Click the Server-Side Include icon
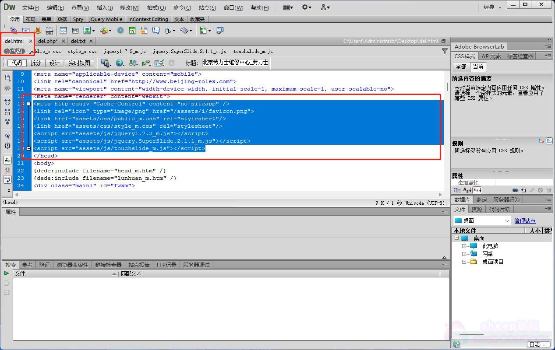Viewport: 555px width, 350px height. (144, 30)
